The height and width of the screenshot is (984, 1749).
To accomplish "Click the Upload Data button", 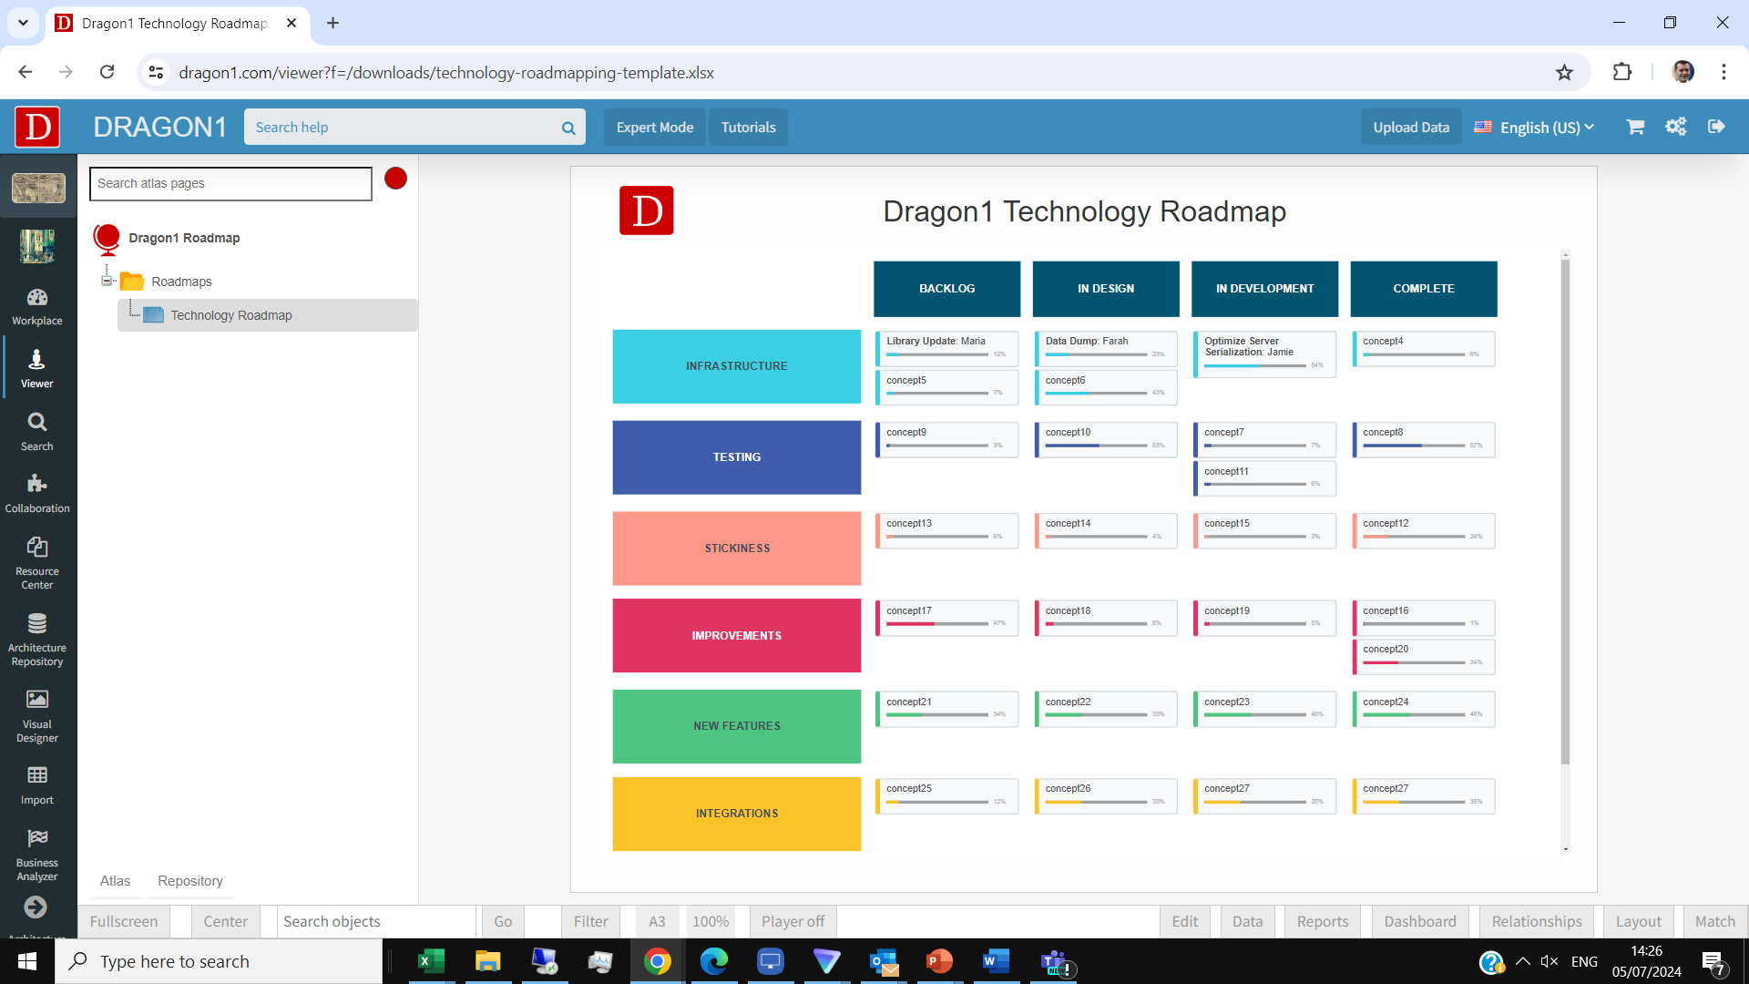I will (x=1411, y=128).
